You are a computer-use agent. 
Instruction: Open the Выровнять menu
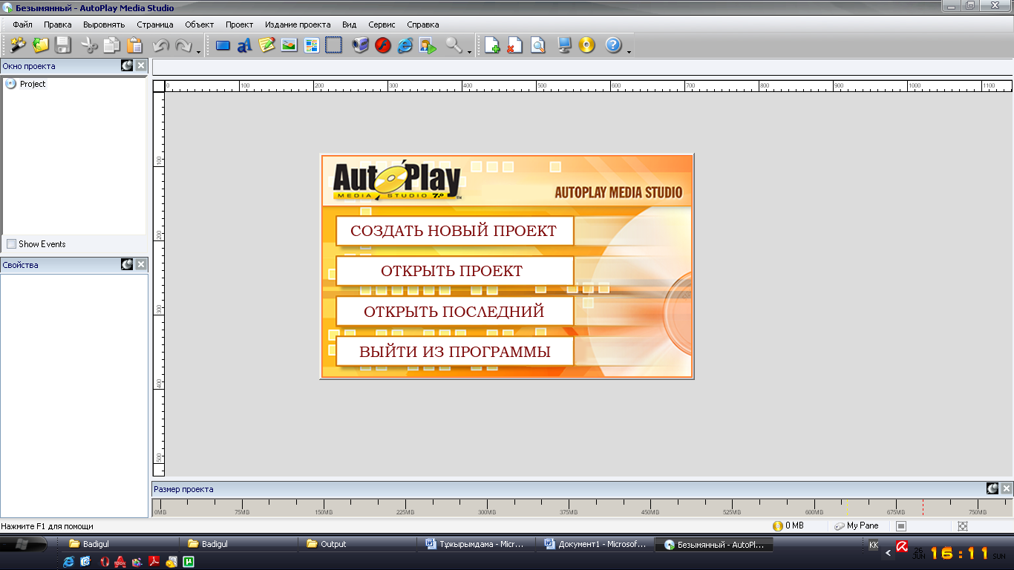[104, 24]
